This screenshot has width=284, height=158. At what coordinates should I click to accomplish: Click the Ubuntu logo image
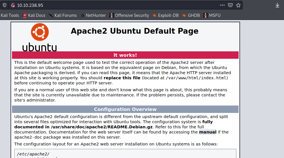tap(39, 37)
